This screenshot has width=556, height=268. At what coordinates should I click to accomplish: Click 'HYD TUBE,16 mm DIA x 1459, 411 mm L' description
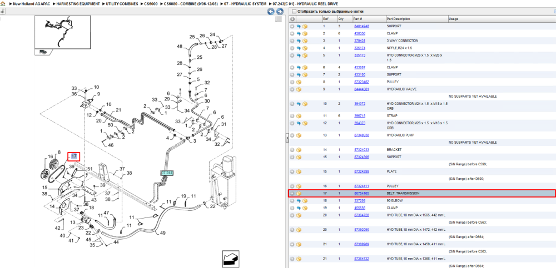(416, 244)
